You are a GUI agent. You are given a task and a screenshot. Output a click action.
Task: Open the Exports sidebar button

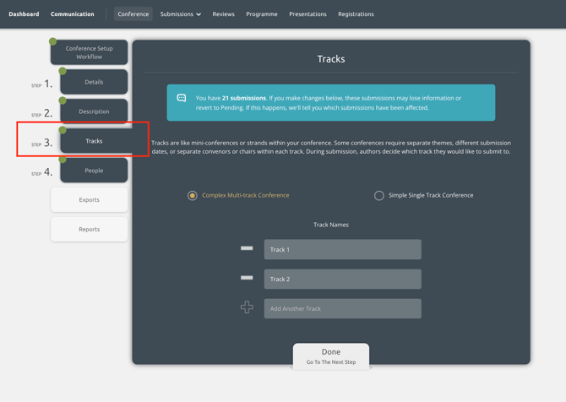coord(90,199)
